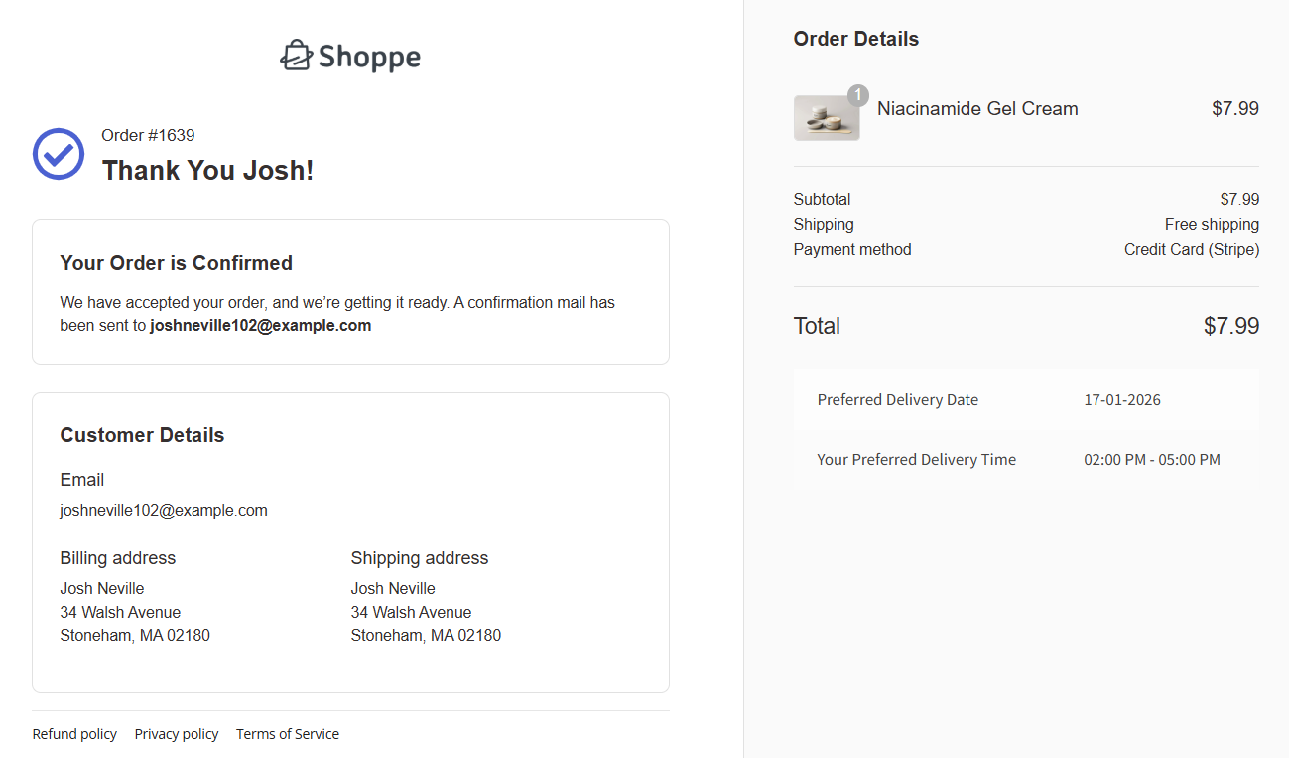Select the Shipping address heading
The width and height of the screenshot is (1289, 758).
point(419,558)
